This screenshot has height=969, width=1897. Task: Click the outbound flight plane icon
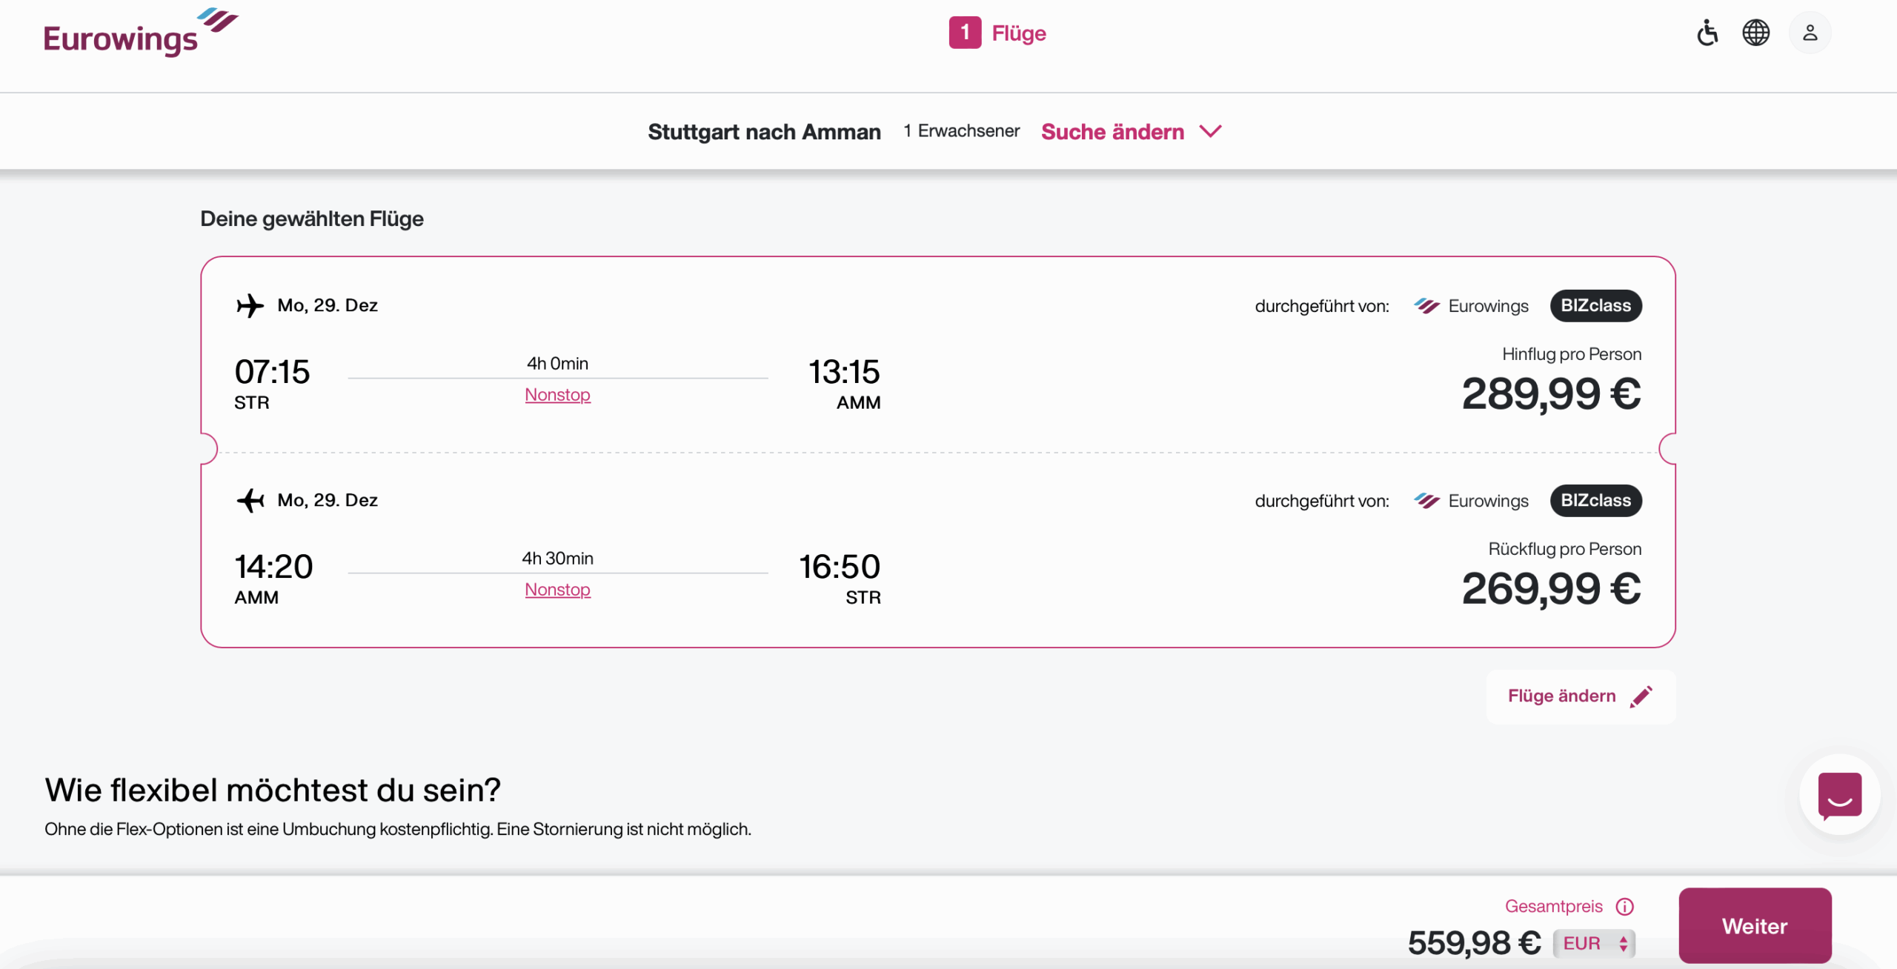(x=250, y=305)
